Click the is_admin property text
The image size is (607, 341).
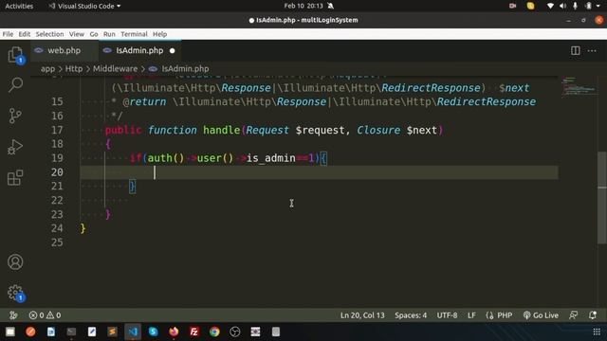(x=271, y=158)
